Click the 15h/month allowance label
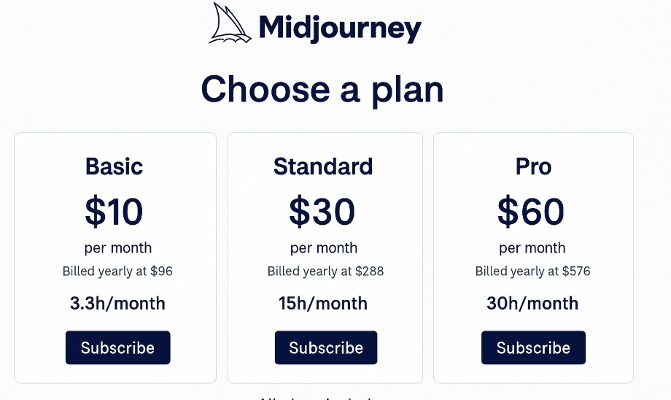The height and width of the screenshot is (400, 671). (323, 303)
